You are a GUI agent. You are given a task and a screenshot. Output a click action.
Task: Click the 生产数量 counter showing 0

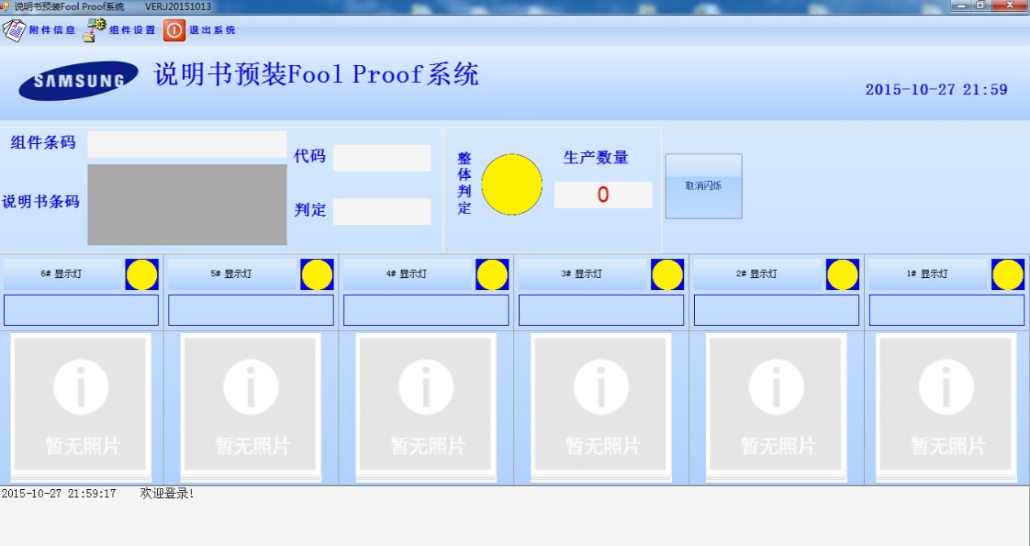[603, 195]
